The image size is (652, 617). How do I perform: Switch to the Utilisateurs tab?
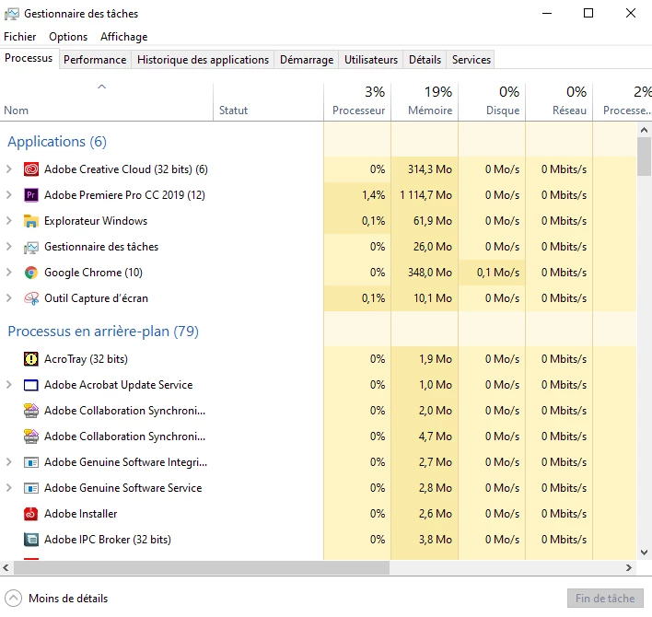[371, 60]
